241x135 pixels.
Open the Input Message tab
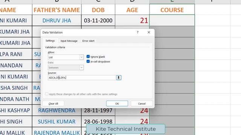click(x=69, y=41)
